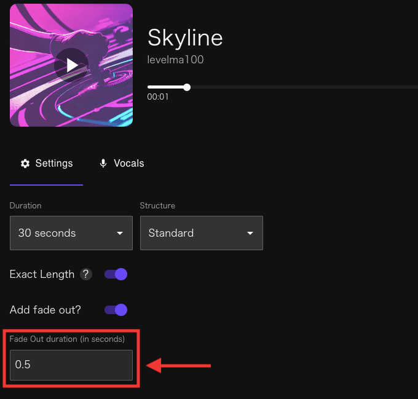Viewport: 418px width, 399px height.
Task: Switch to the Vocals tab
Action: click(x=122, y=164)
